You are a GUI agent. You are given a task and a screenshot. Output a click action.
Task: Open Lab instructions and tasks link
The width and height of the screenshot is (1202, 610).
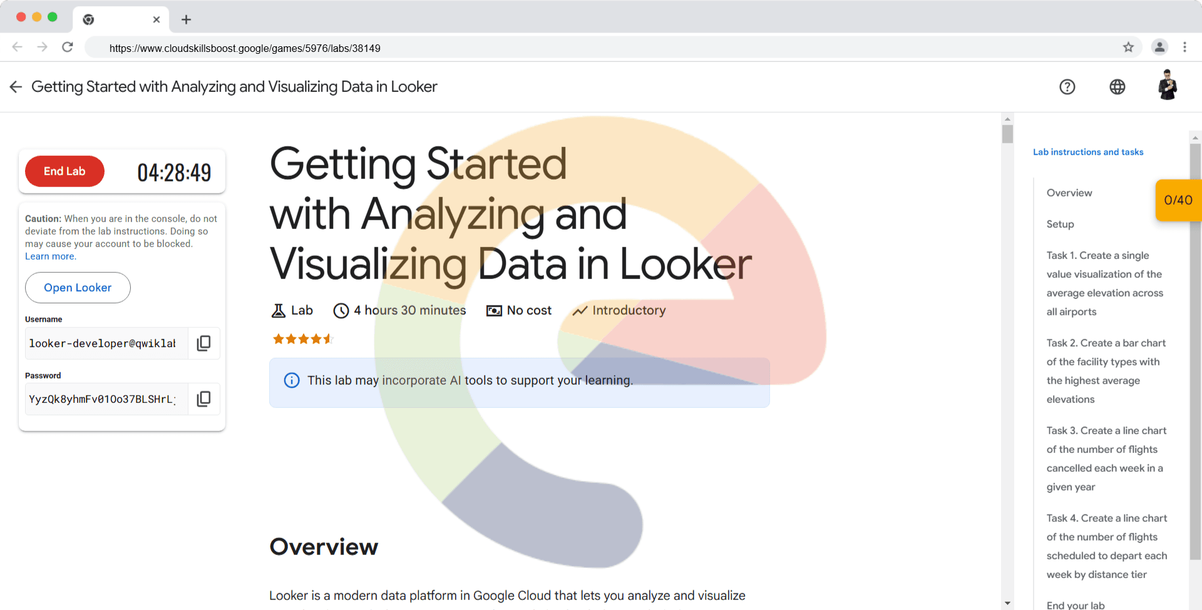1088,152
